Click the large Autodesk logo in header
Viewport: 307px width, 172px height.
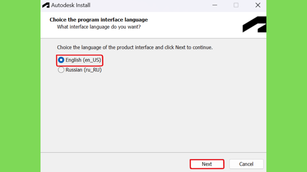coord(254,24)
